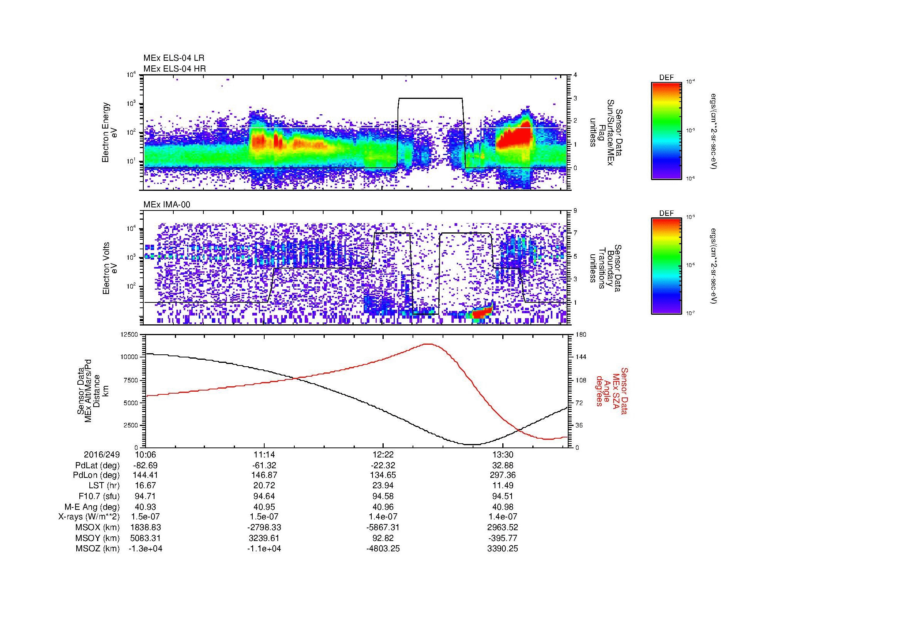901x636 pixels.
Task: Click the 11:14 time tick label
Action: (264, 455)
